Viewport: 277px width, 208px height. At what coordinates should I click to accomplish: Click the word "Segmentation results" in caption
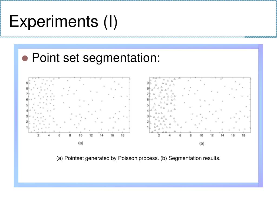coord(194,158)
